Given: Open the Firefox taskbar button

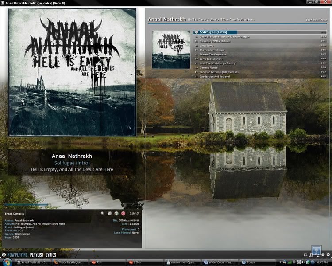Looking at the screenshot, I should (70, 262).
